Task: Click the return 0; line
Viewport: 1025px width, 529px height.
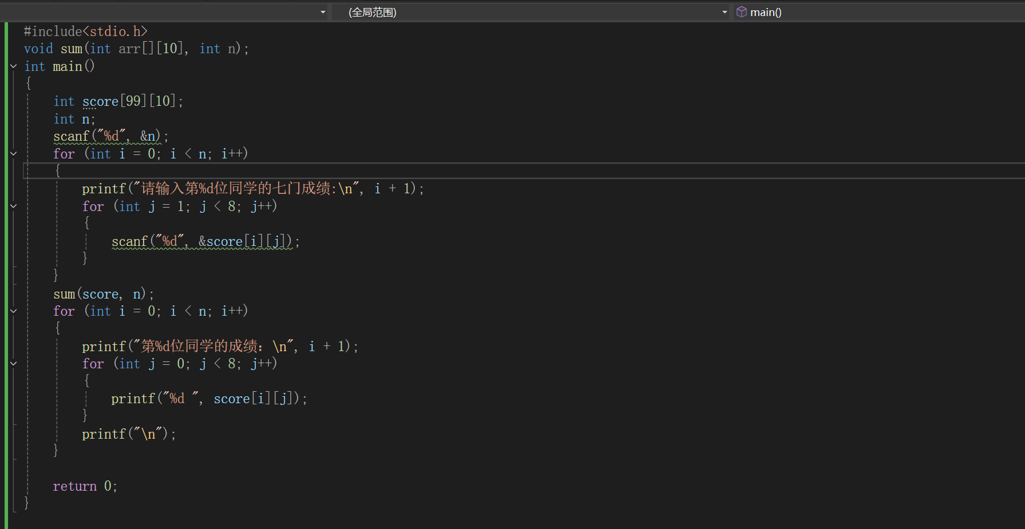Action: point(85,486)
